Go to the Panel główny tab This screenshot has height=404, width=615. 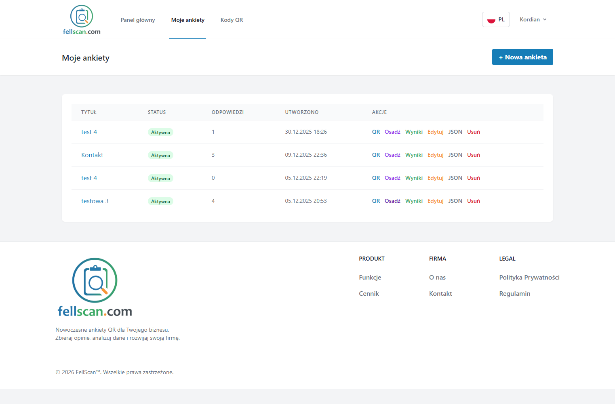tap(138, 20)
